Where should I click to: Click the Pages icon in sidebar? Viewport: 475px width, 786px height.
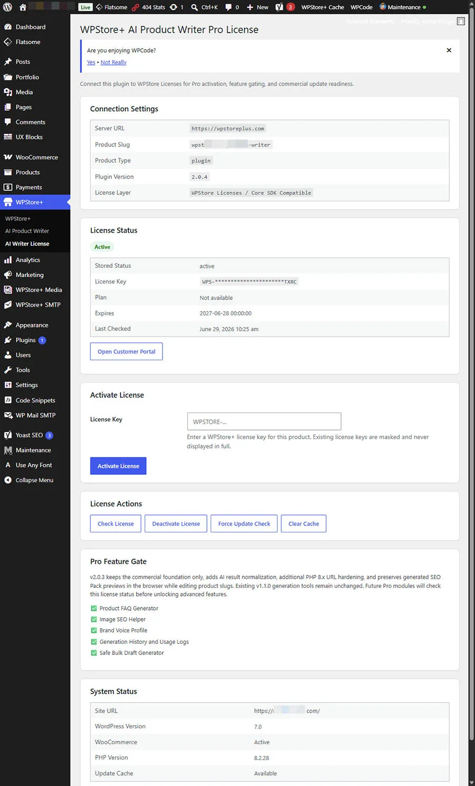[x=8, y=107]
